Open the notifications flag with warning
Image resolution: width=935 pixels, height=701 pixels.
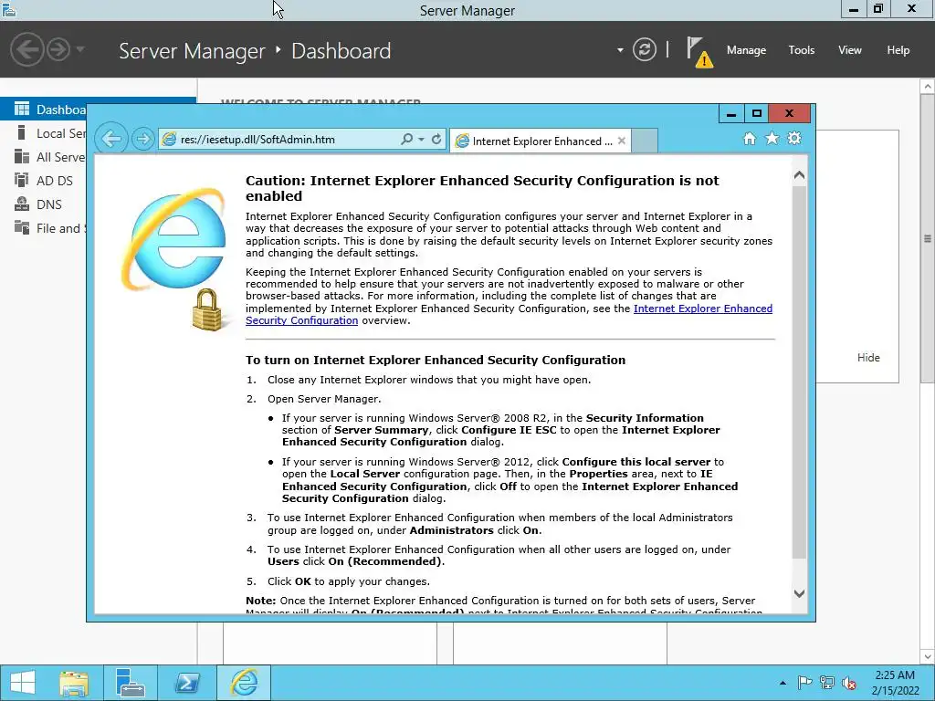699,52
